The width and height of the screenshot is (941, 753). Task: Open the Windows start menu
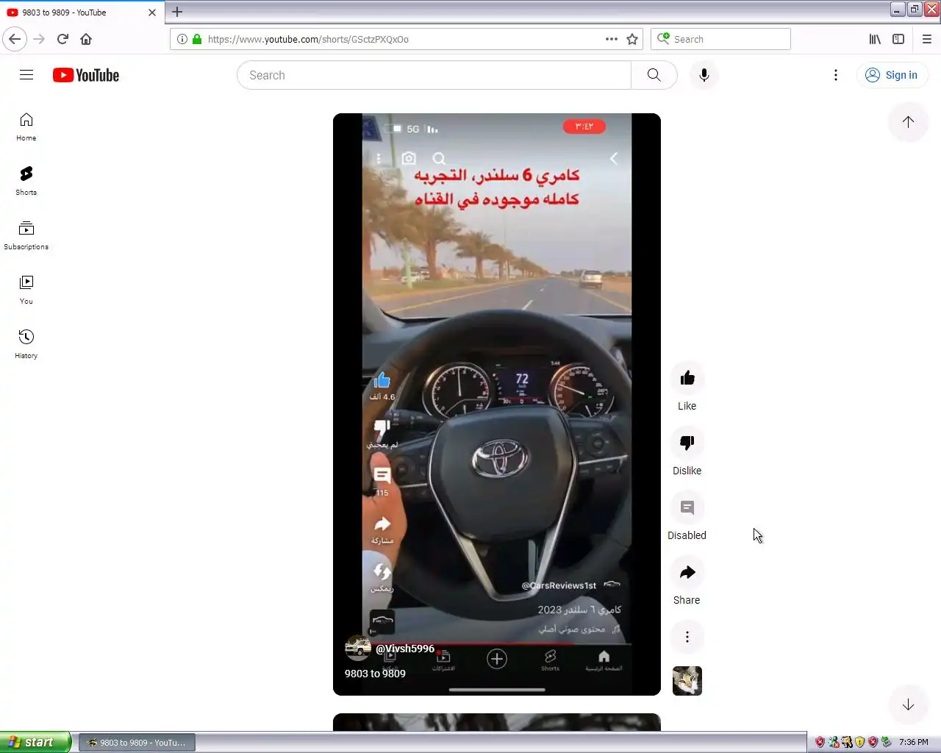[35, 742]
